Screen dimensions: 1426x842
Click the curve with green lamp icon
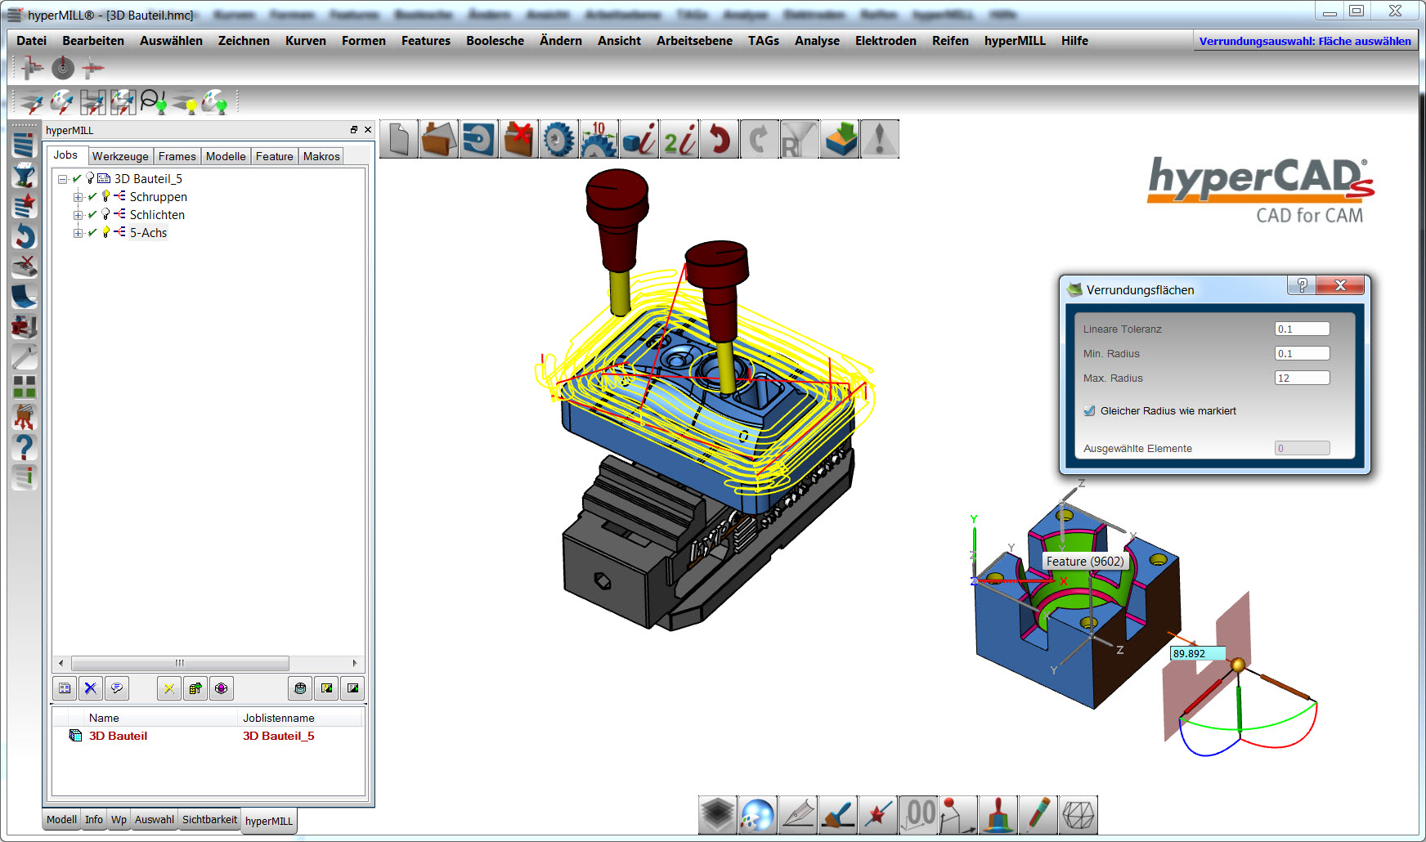coord(153,102)
